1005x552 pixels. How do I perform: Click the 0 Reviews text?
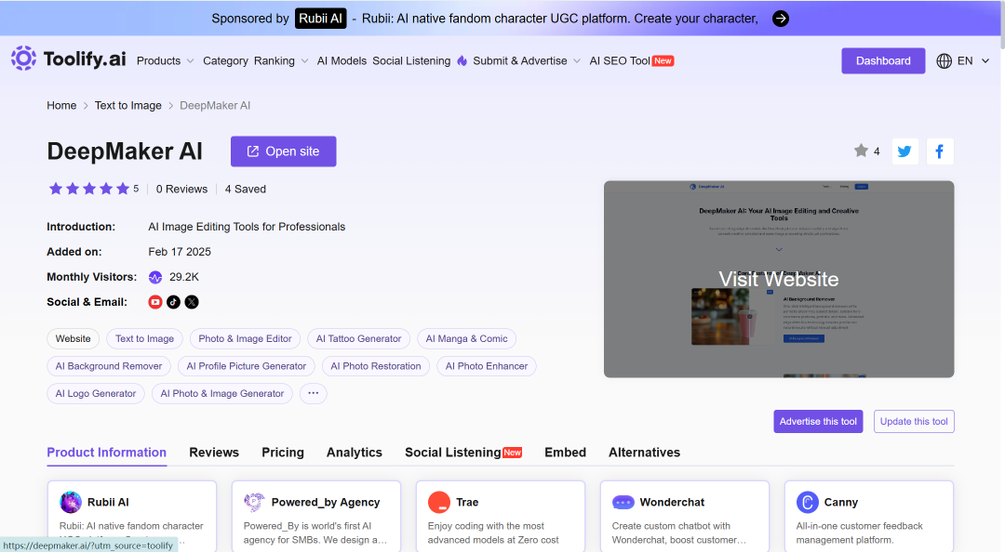pos(181,189)
